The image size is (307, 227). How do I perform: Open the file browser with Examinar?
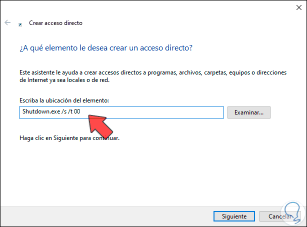tap(249, 112)
